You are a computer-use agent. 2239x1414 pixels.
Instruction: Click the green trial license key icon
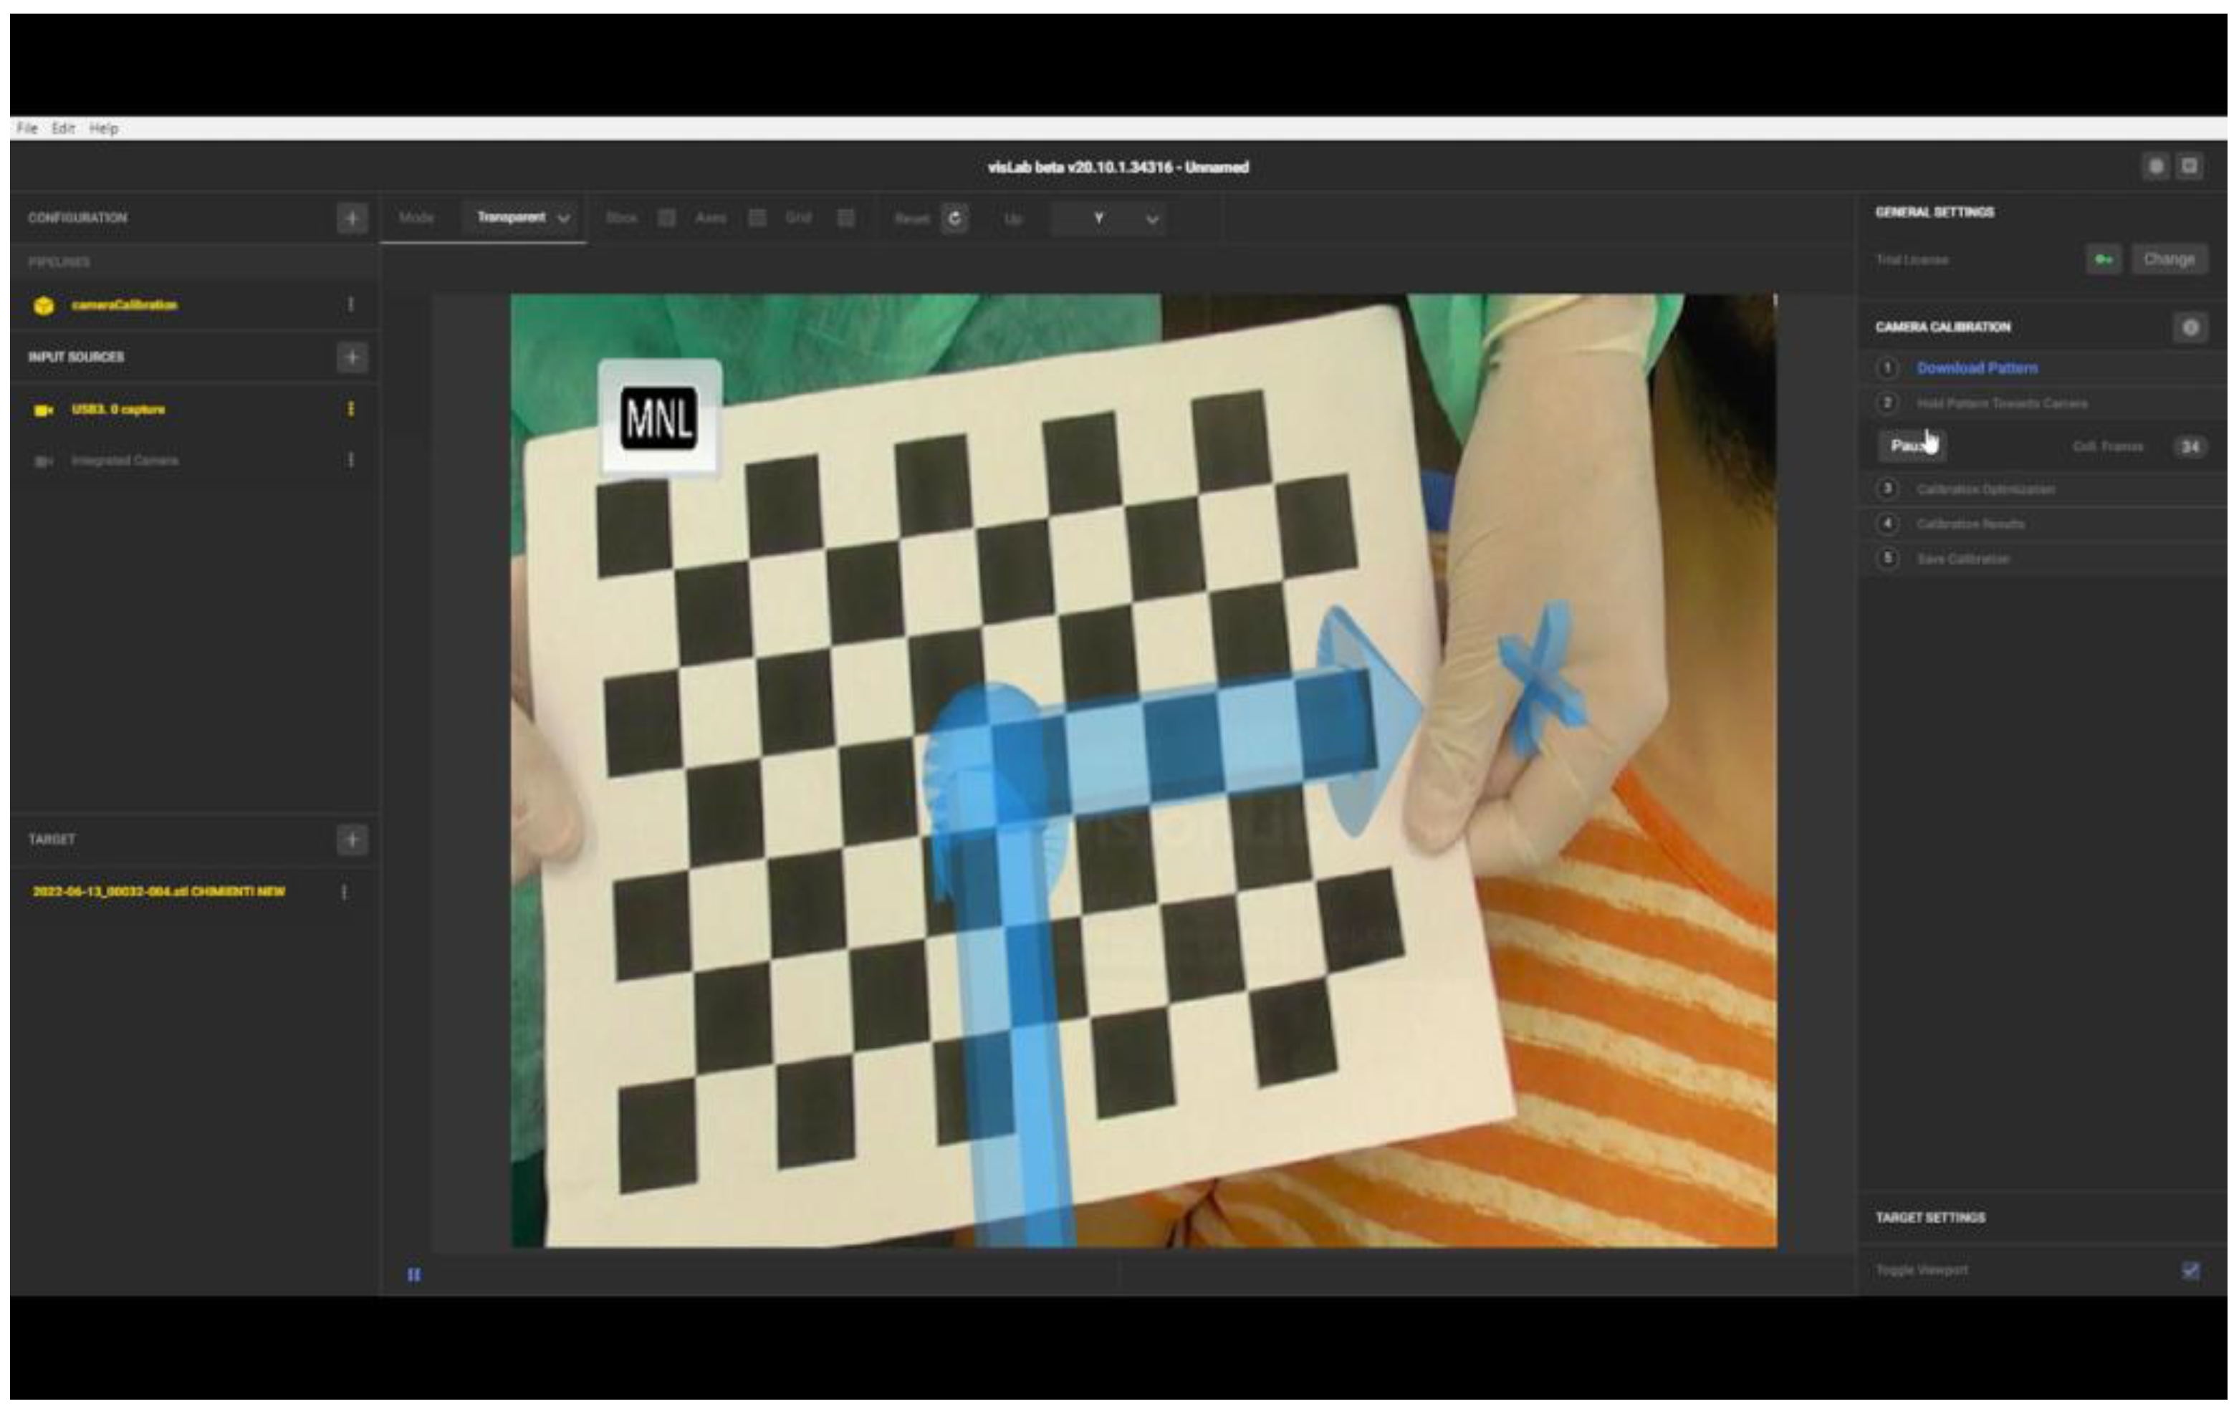coord(2102,259)
